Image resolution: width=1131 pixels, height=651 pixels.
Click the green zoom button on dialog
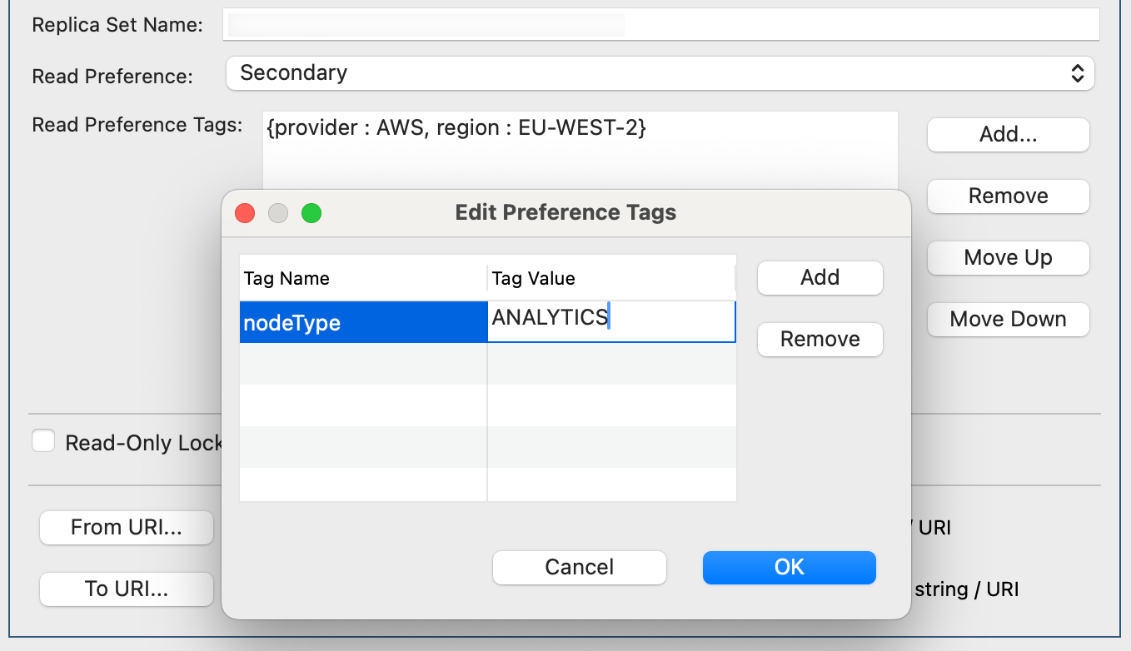[311, 213]
